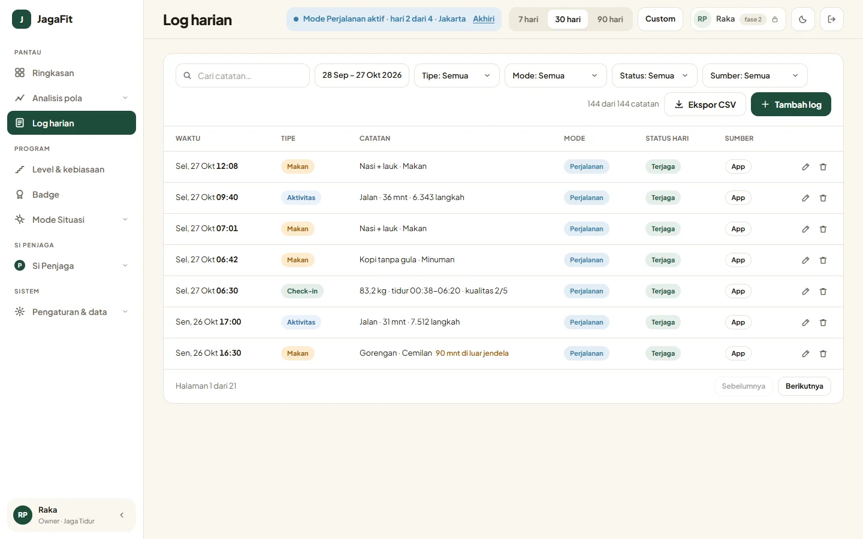Delete the Kopi tanpa gula entry
Image resolution: width=863 pixels, height=539 pixels.
pyautogui.click(x=823, y=261)
